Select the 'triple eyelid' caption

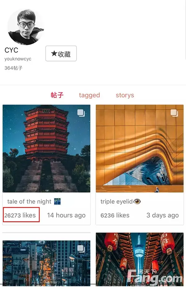click(117, 202)
